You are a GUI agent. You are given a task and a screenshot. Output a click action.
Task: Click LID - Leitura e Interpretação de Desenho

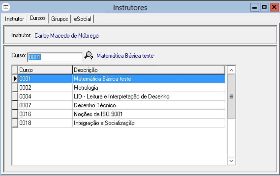(x=121, y=97)
